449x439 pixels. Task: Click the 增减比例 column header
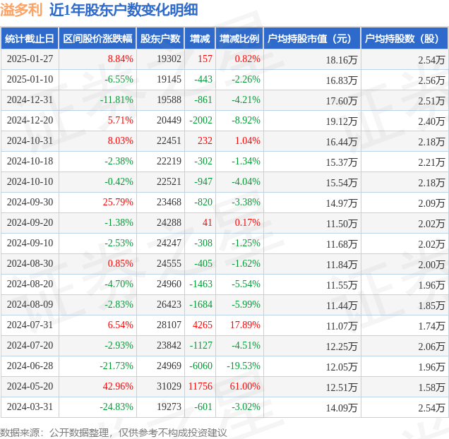tap(239, 38)
